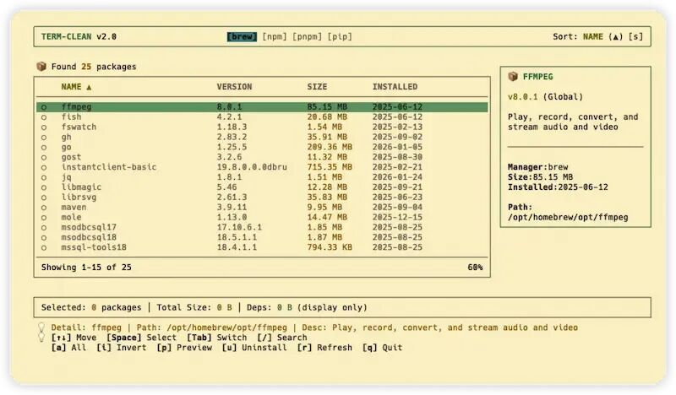Toggle selection circle for jq
This screenshot has width=676, height=395.
click(44, 177)
